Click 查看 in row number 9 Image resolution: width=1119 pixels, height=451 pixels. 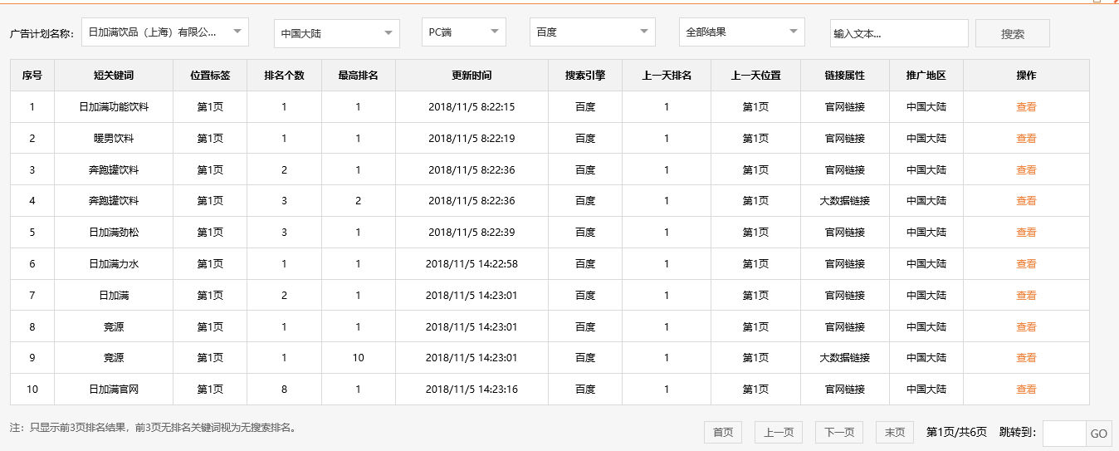(x=1026, y=358)
